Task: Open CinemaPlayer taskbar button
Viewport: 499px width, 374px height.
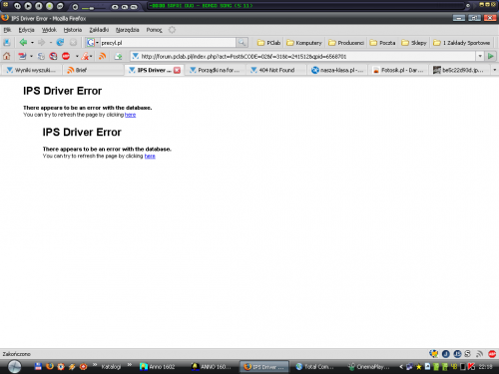Action: (x=368, y=367)
